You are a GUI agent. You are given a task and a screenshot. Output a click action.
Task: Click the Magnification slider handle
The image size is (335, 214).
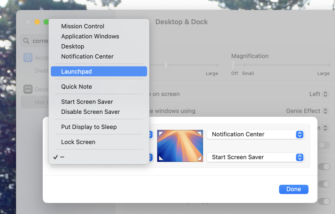233,64
